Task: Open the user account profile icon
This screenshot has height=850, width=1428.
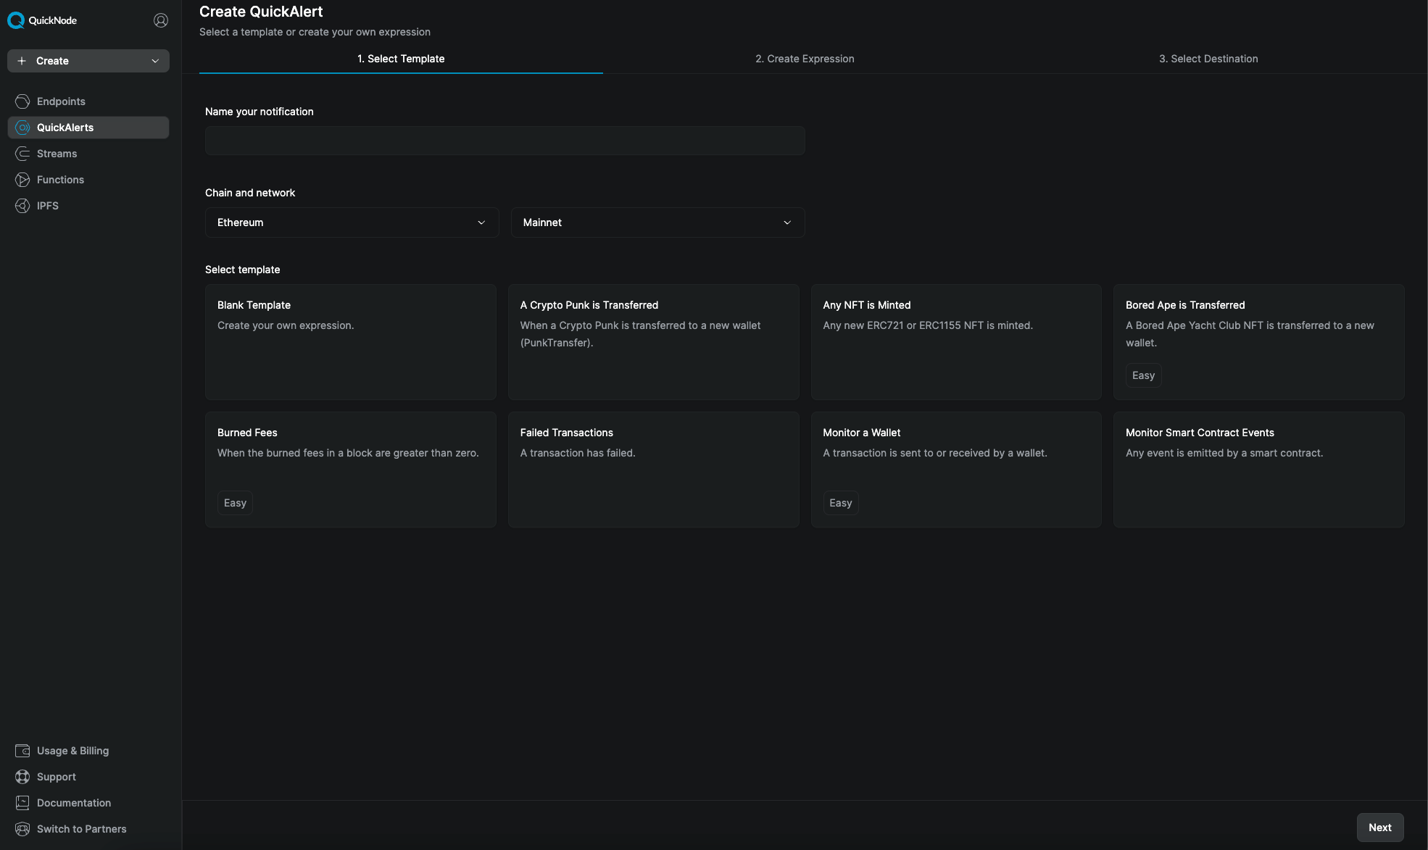Action: pos(161,20)
